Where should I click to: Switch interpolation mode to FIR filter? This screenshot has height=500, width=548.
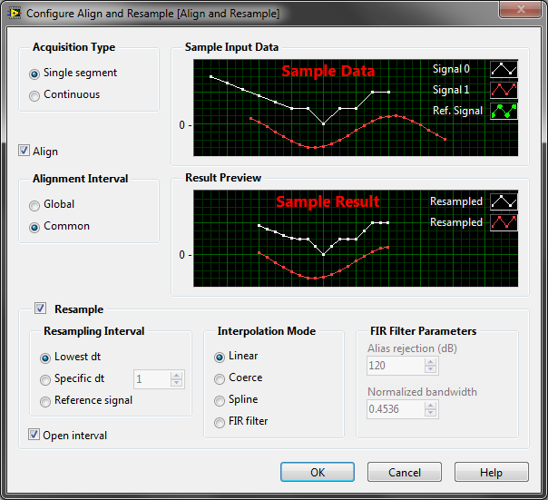[x=220, y=422]
